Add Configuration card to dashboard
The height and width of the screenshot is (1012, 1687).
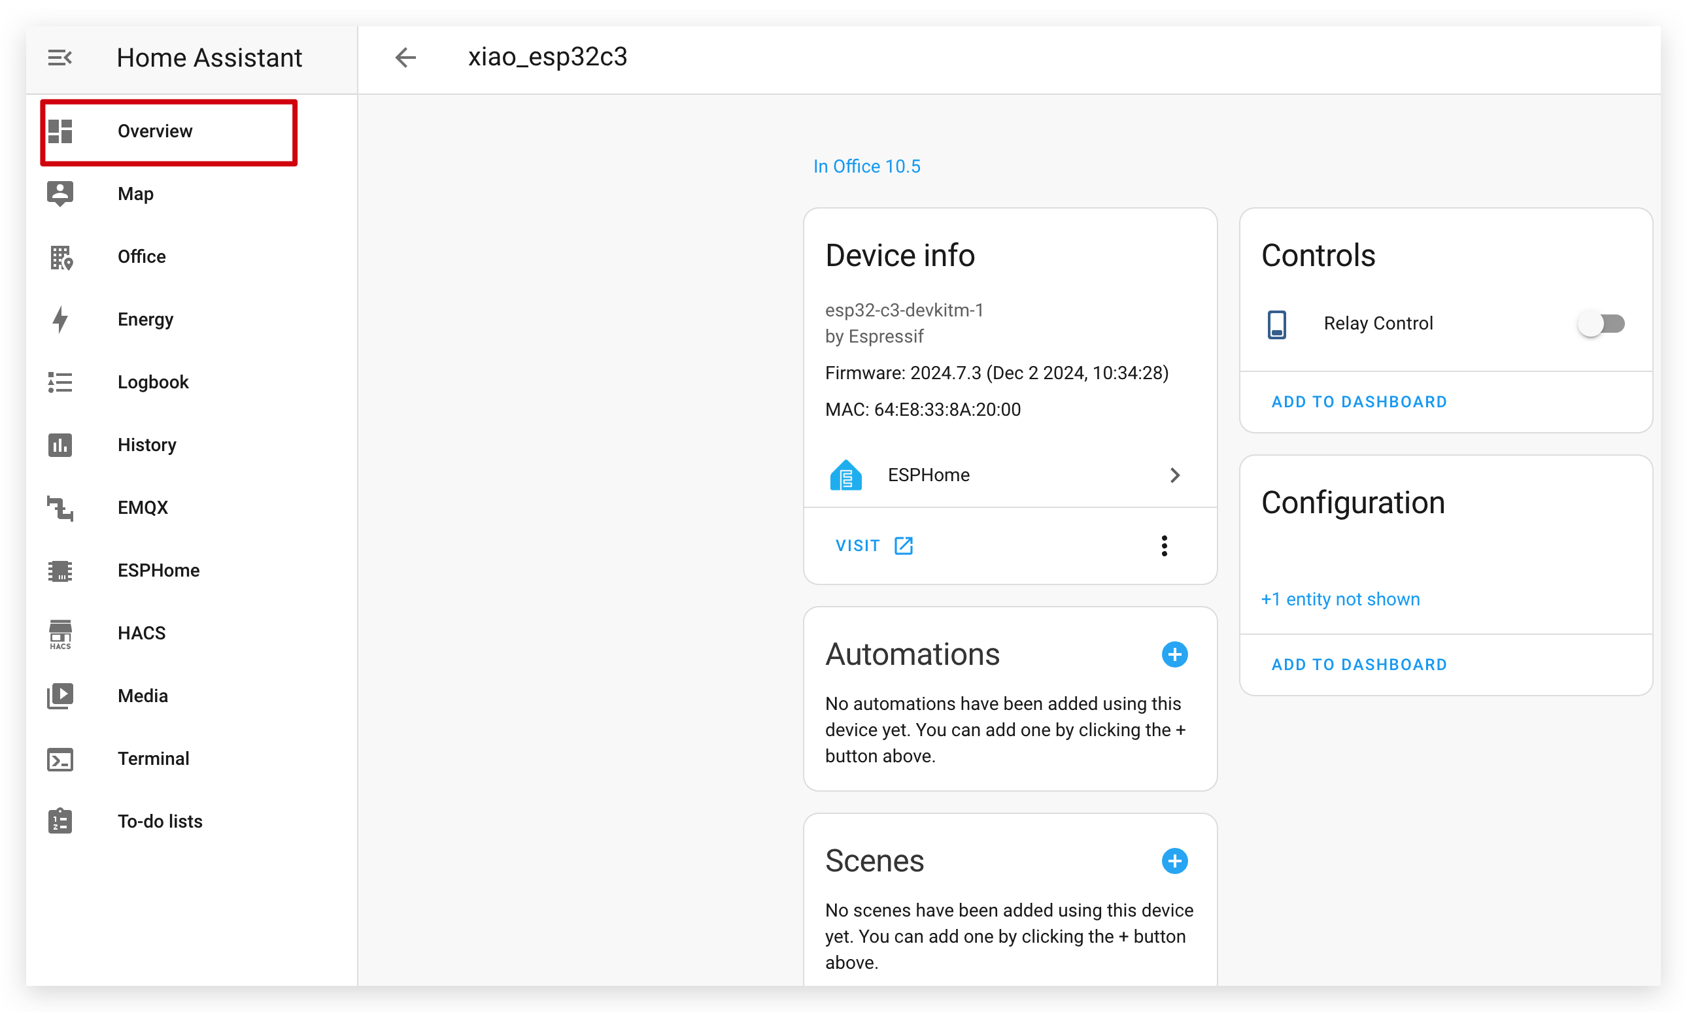pyautogui.click(x=1359, y=665)
